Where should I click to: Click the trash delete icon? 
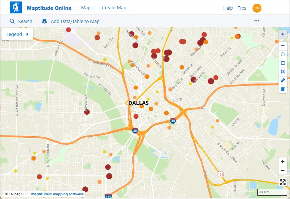point(283,89)
